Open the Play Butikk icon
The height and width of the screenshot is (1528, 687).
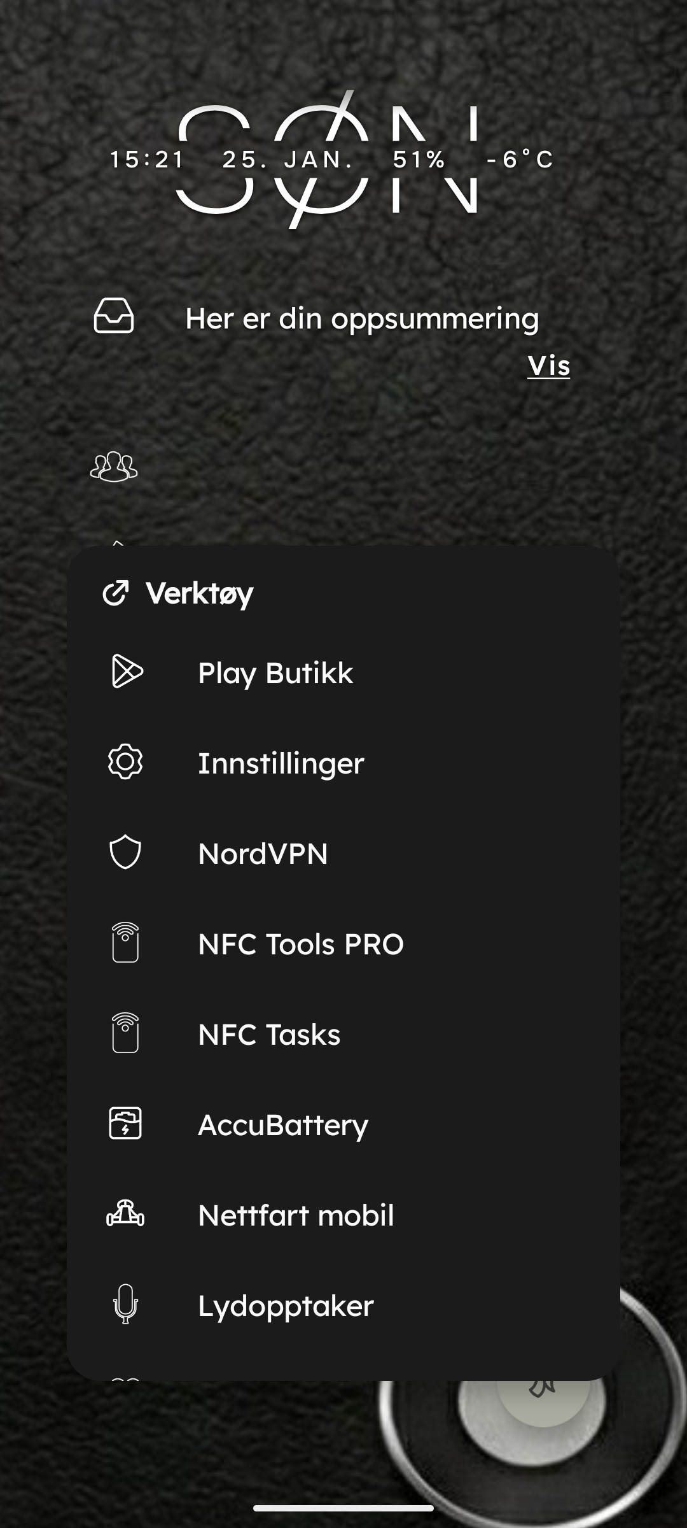tap(127, 671)
